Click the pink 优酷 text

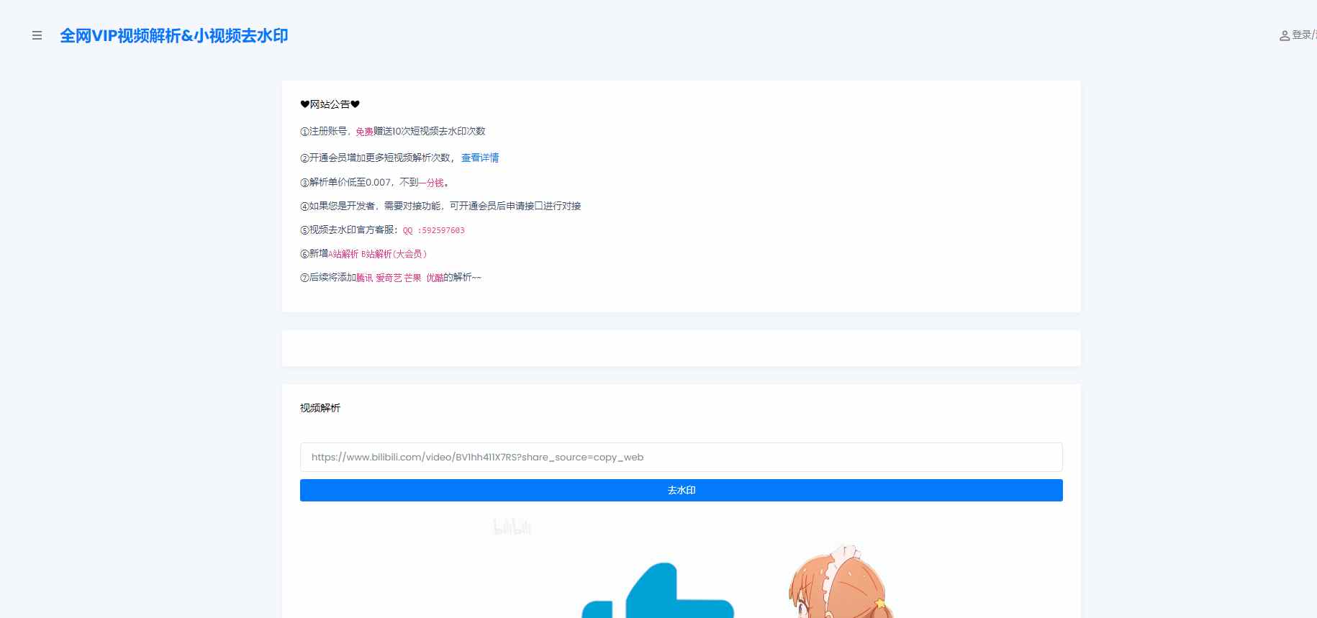click(x=435, y=278)
